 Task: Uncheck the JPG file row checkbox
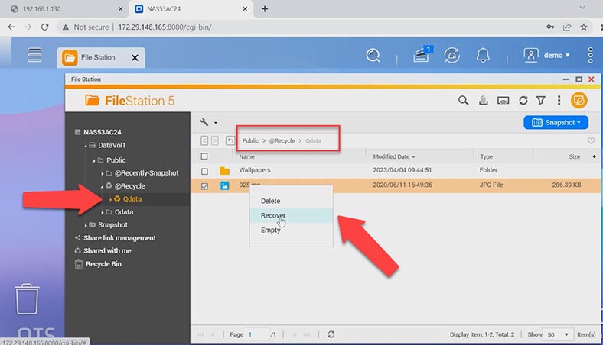[204, 186]
